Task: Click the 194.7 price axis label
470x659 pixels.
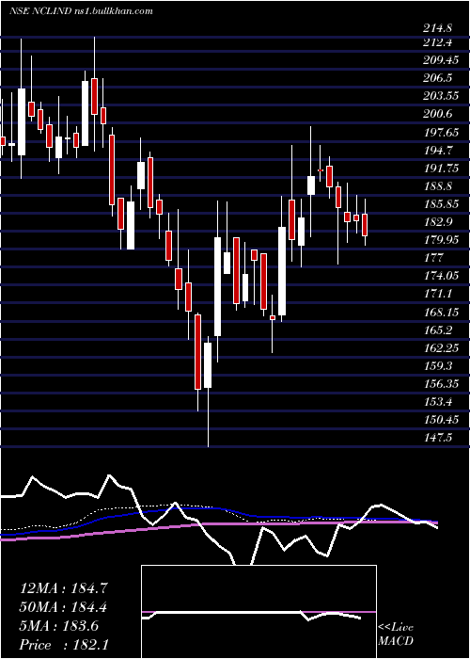Action: pyautogui.click(x=438, y=150)
